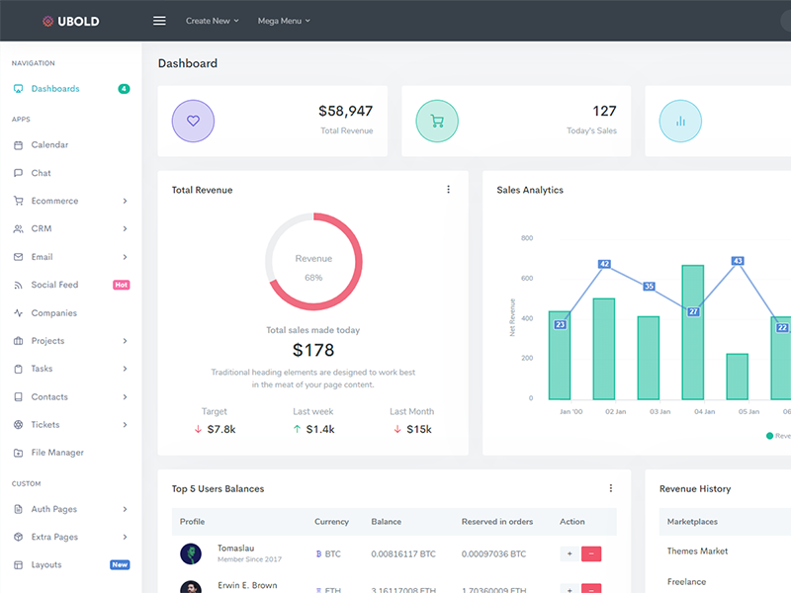Expand the Email submenu chevron
The width and height of the screenshot is (791, 593).
pos(125,257)
